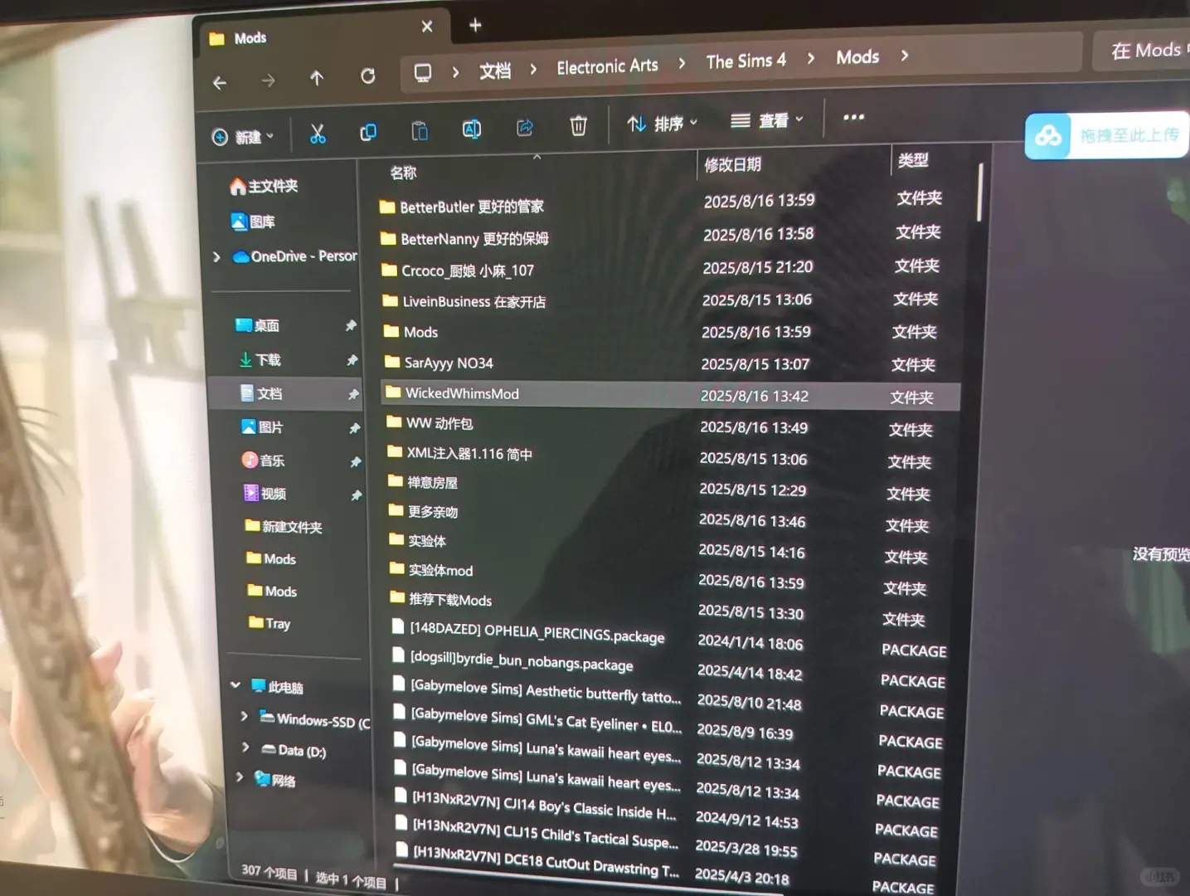
Task: Select 桌面 in the sidebar
Action: 258,325
